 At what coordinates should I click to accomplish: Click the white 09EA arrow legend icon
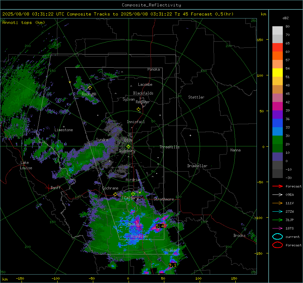point(277,195)
